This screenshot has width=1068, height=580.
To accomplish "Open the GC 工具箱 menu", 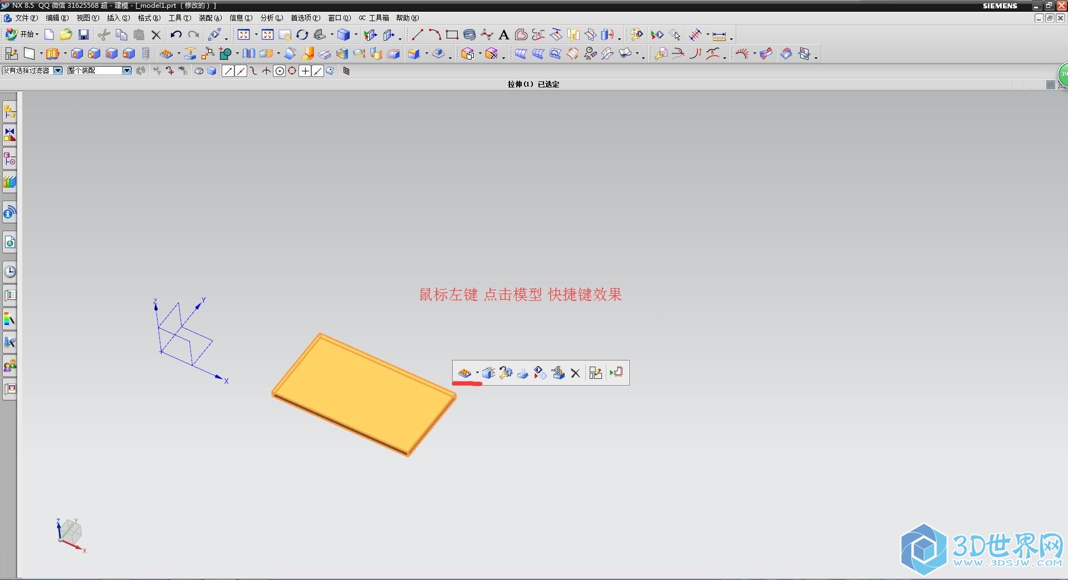I will 374,18.
